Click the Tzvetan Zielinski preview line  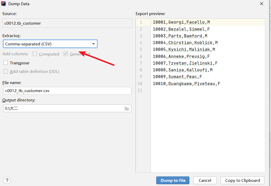pos(185,63)
